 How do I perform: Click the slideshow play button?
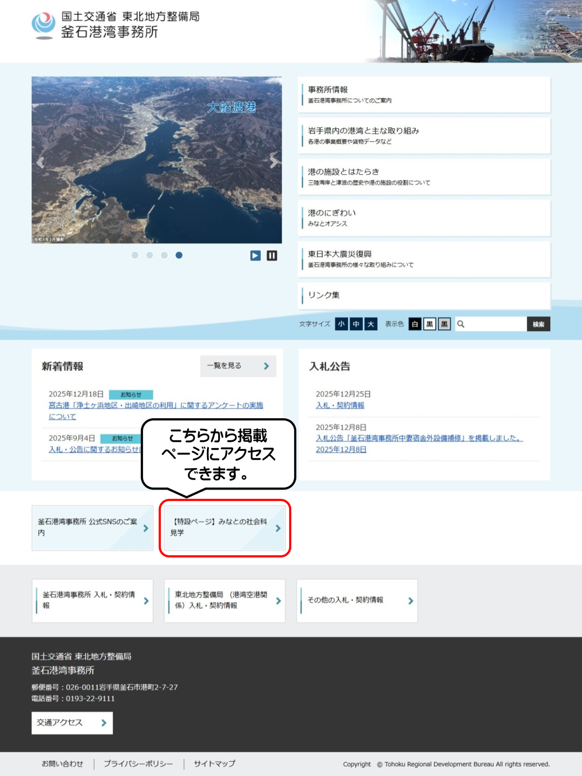click(x=255, y=255)
